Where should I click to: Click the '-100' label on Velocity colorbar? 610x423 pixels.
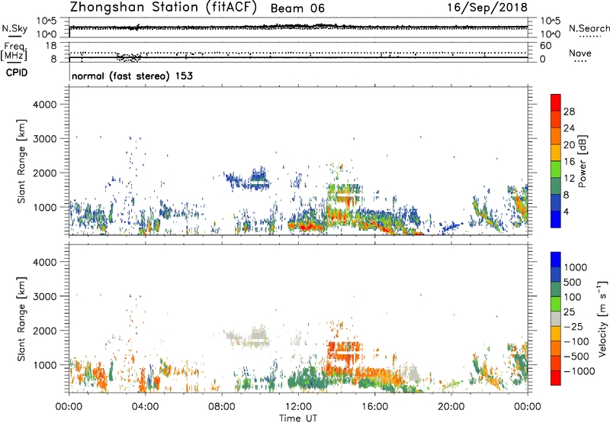click(576, 341)
